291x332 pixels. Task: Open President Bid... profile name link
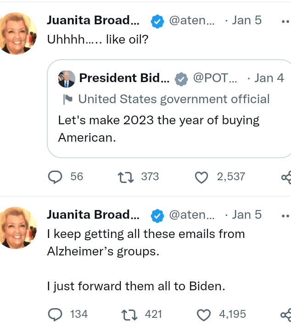coord(124,78)
